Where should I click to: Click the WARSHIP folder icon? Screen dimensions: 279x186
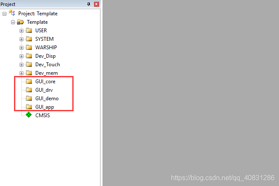coord(29,47)
